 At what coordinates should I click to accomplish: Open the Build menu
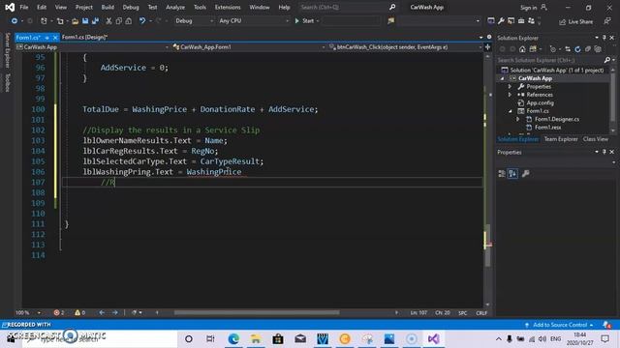tap(108, 7)
